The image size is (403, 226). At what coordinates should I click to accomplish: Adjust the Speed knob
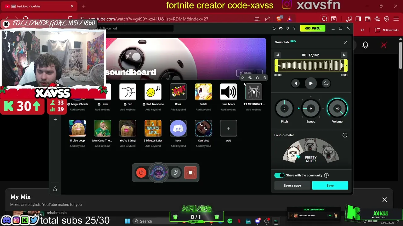pyautogui.click(x=311, y=109)
